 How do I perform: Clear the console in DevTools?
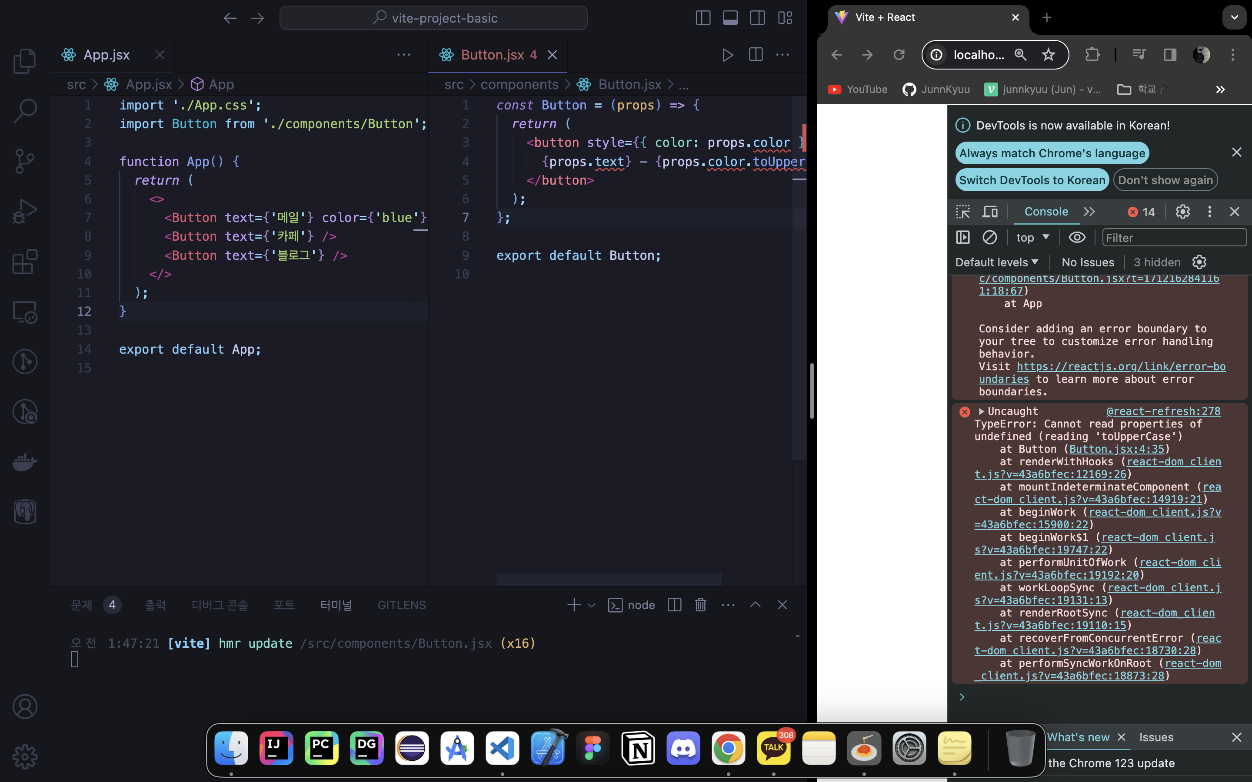click(x=989, y=237)
